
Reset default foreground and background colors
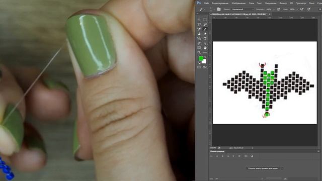coord(199,63)
